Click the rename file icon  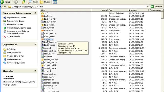[5, 18]
